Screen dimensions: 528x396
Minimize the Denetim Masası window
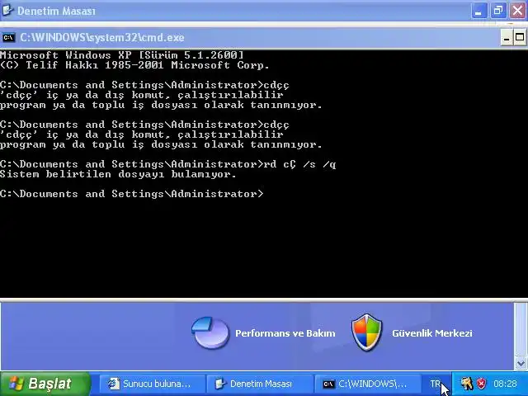pos(478,11)
